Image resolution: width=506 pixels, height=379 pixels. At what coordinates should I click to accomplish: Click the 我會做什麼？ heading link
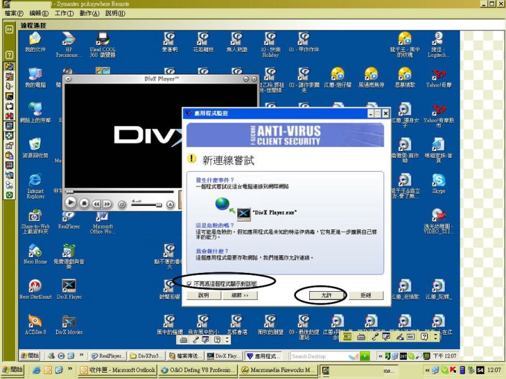click(213, 251)
